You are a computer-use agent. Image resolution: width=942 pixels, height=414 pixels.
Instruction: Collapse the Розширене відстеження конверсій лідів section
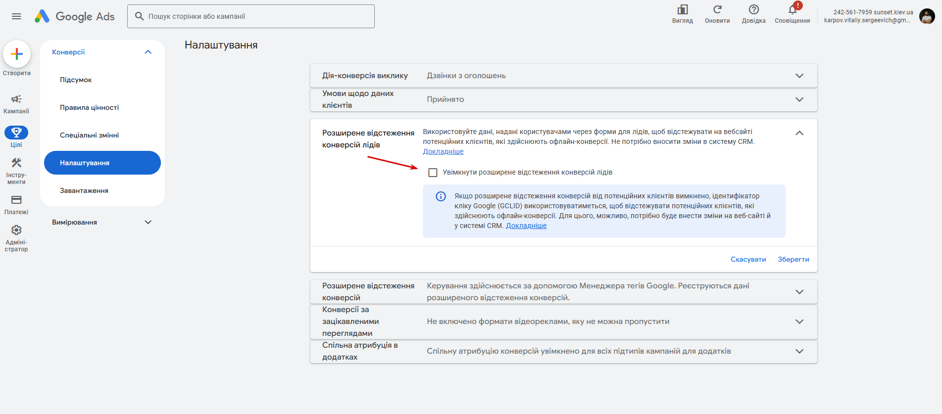(799, 133)
